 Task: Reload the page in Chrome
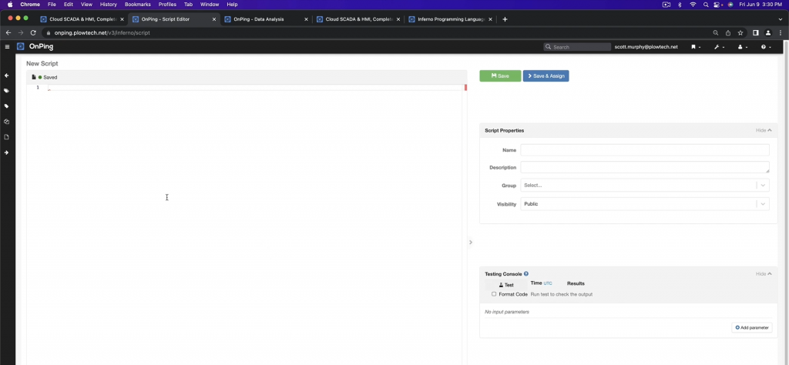coord(33,32)
